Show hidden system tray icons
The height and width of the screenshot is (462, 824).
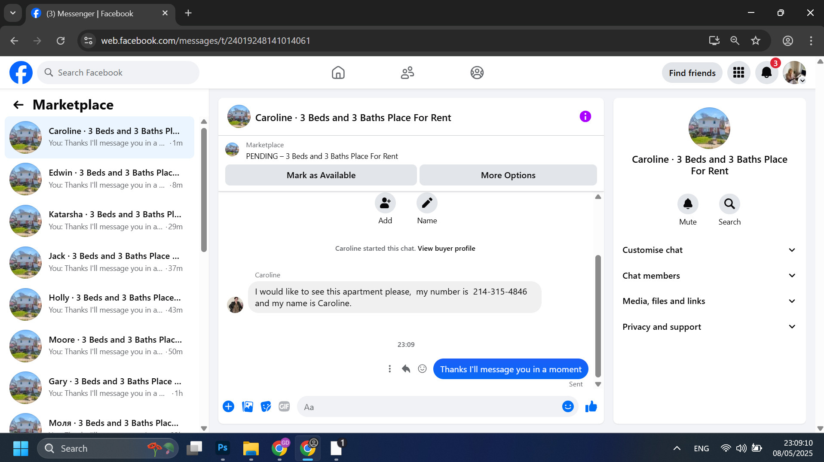tap(677, 448)
